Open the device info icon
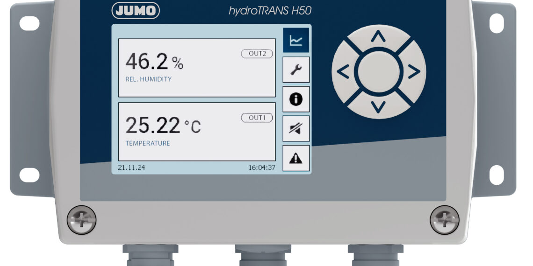 (296, 99)
